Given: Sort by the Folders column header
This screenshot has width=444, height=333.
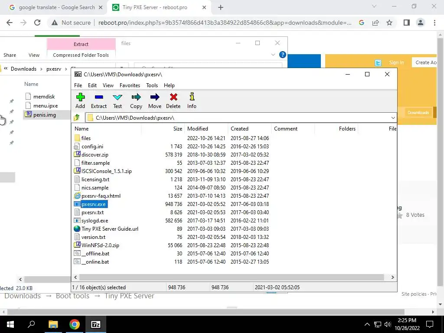Looking at the screenshot, I should (336, 128).
